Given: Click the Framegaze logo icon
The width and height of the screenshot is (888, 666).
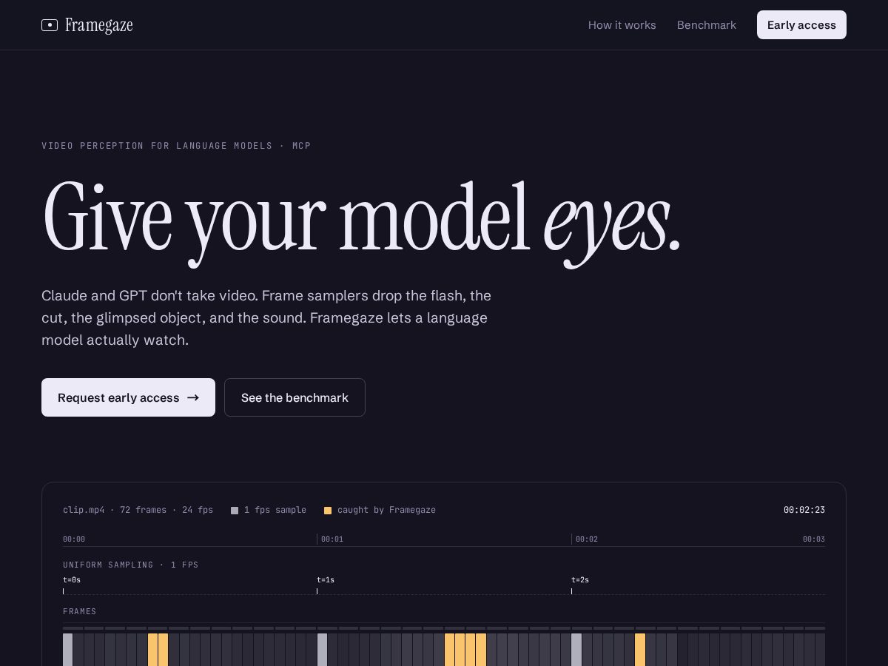Looking at the screenshot, I should (50, 25).
